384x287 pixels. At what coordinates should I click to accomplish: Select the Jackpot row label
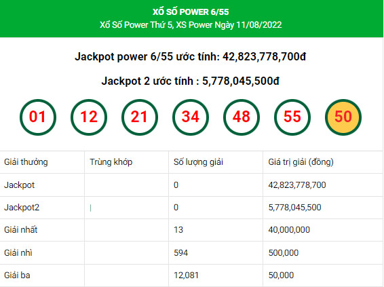pos(20,185)
